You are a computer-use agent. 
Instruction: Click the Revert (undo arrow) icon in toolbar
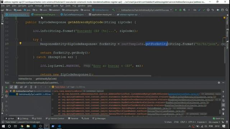tap(212, 10)
